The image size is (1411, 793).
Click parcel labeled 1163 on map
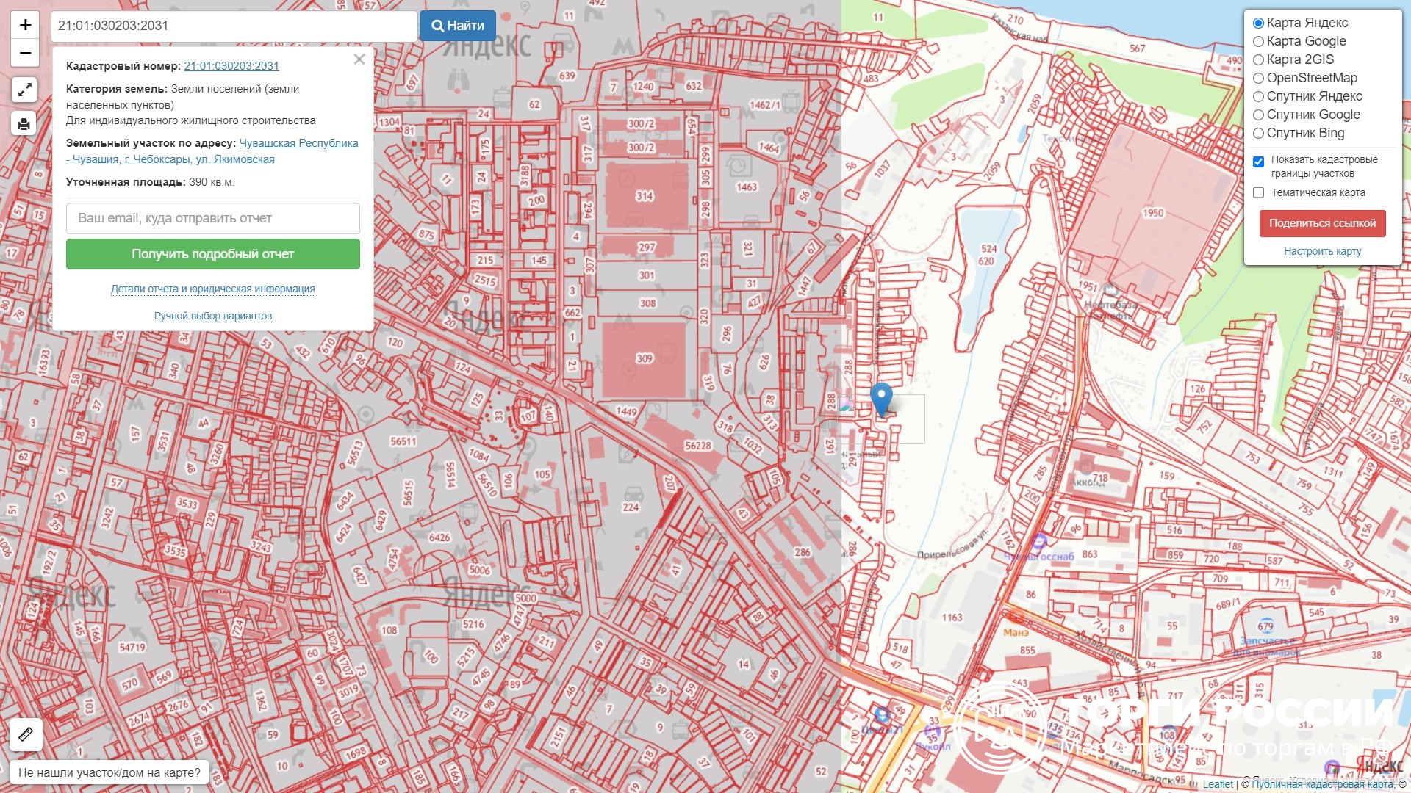pyautogui.click(x=952, y=618)
